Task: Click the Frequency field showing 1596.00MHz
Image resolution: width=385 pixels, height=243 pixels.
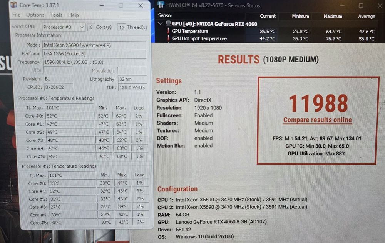Action: tap(94, 62)
